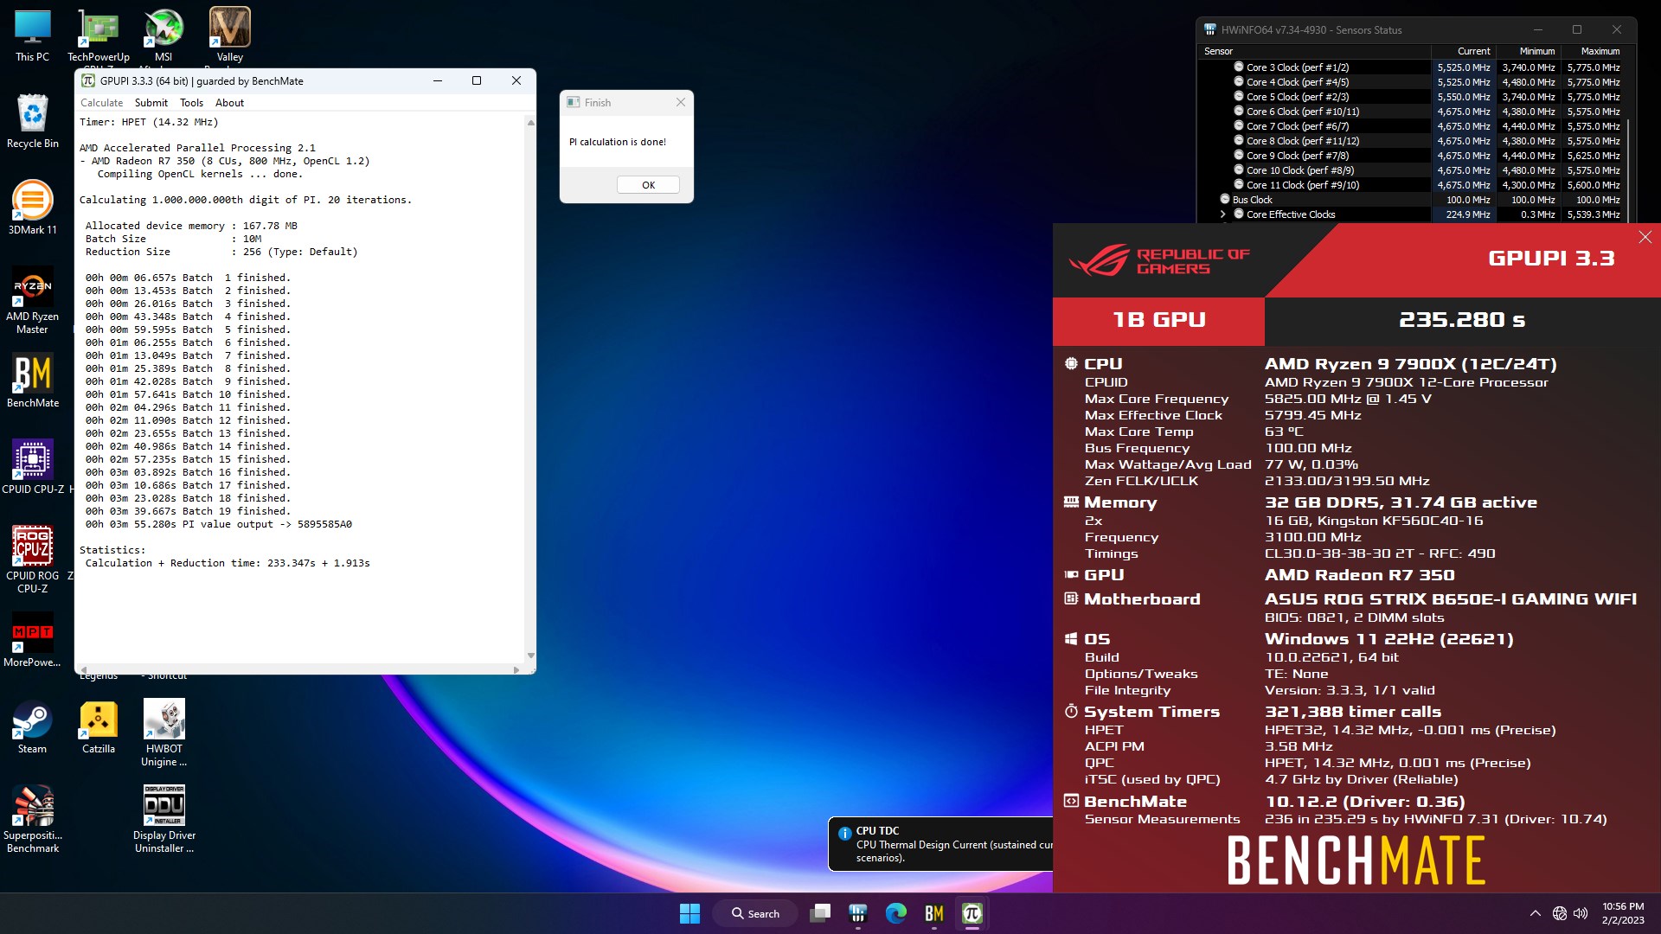The height and width of the screenshot is (934, 1661).
Task: Launch Steam from desktop
Action: click(x=32, y=726)
